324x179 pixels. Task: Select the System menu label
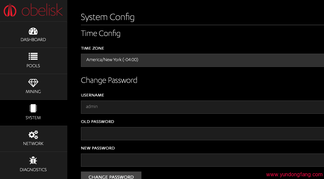coord(33,118)
